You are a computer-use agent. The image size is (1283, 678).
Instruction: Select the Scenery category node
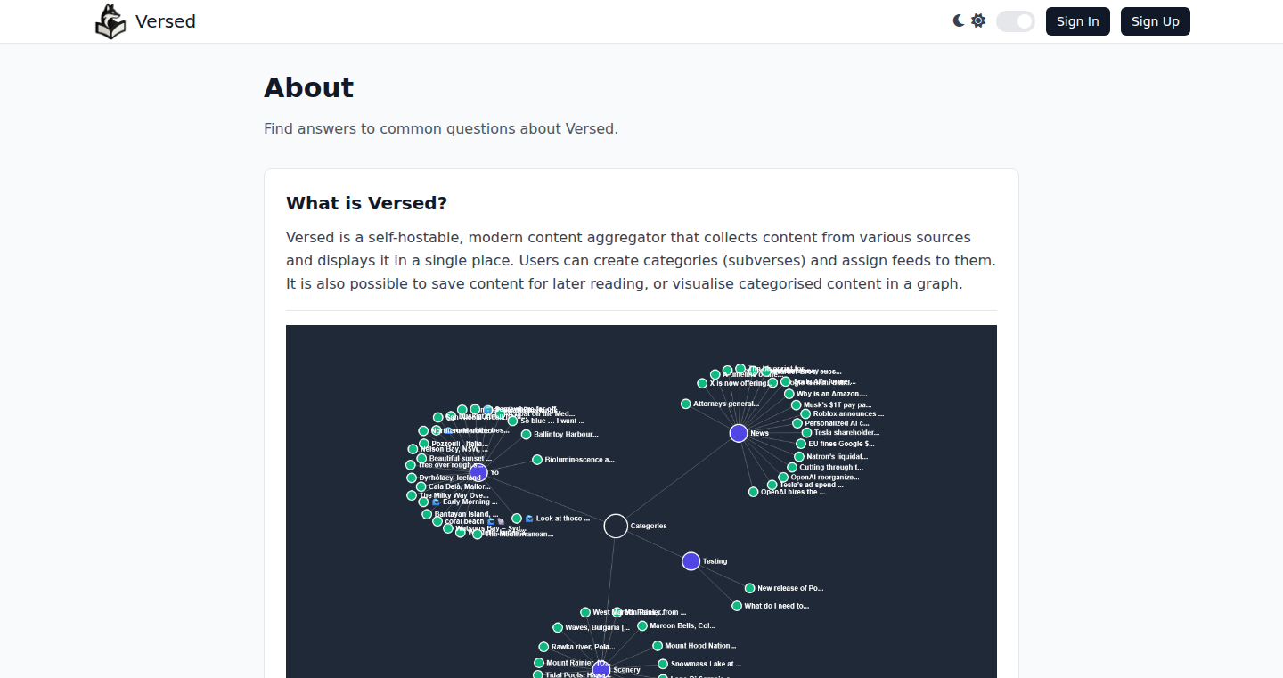point(601,669)
